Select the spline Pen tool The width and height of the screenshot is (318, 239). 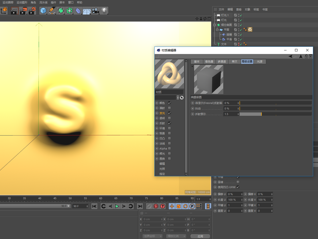pyautogui.click(x=52, y=10)
